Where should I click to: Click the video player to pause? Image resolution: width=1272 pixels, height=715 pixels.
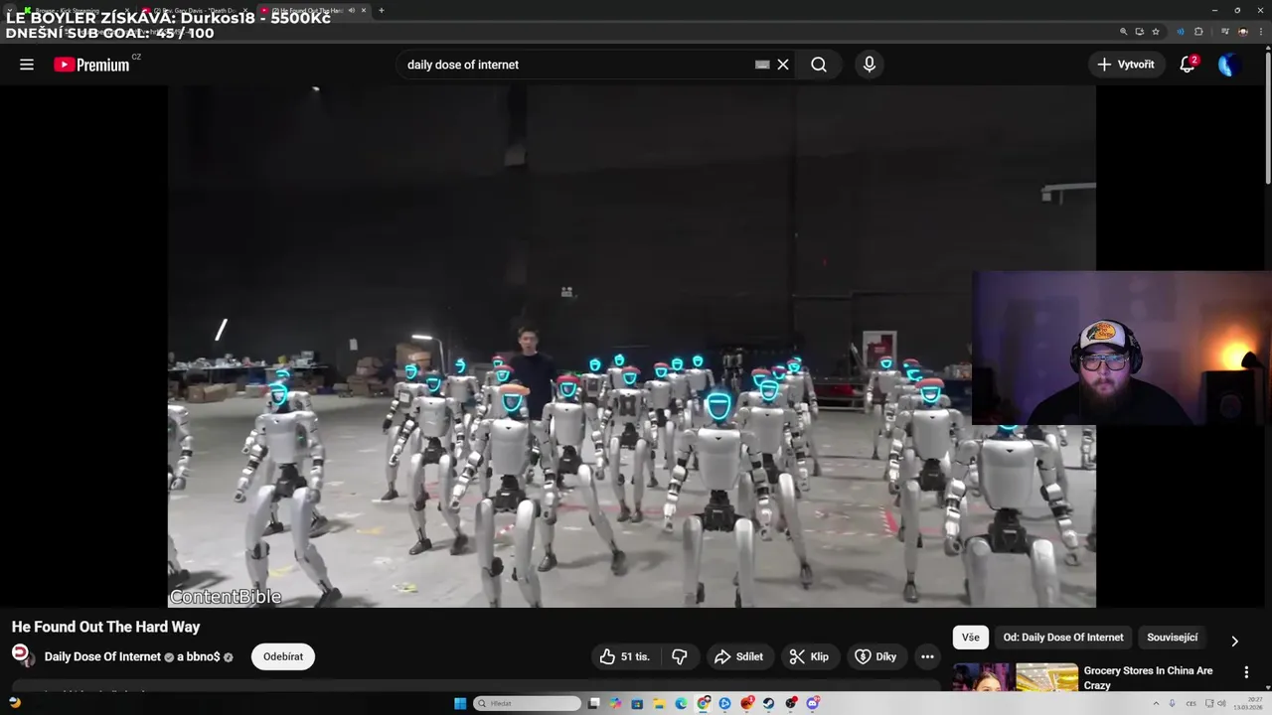pos(631,346)
